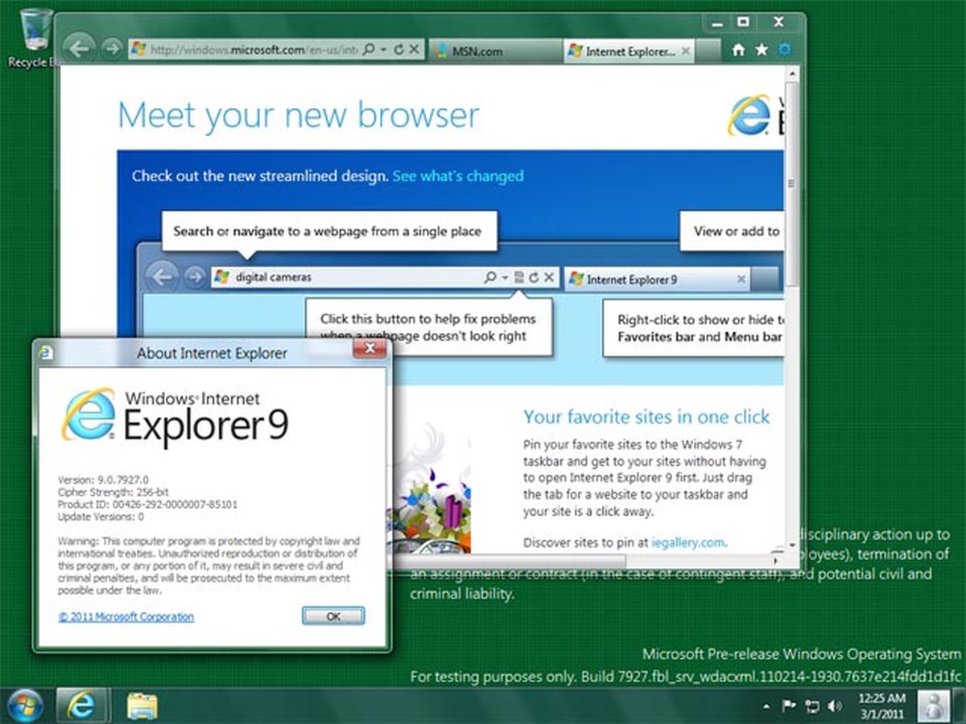
Task: Follow the 2011 Microsoft Corporation link
Action: (126, 616)
